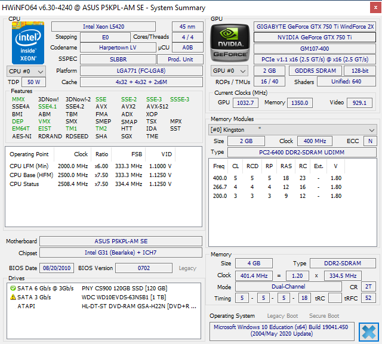Click the BIOS Date value 08/20/2010
This screenshot has width=382, height=344.
[x=57, y=268]
